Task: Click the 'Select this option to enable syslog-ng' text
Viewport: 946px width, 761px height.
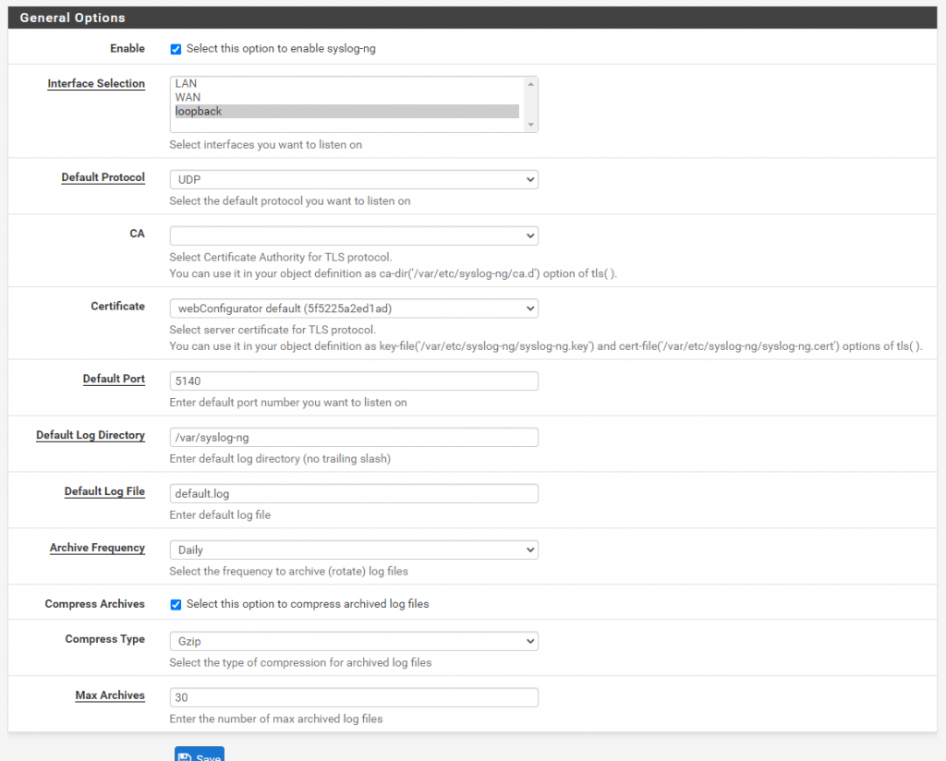Action: pyautogui.click(x=281, y=49)
